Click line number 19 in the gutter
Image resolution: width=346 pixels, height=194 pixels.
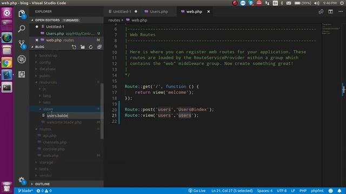(x=115, y=104)
